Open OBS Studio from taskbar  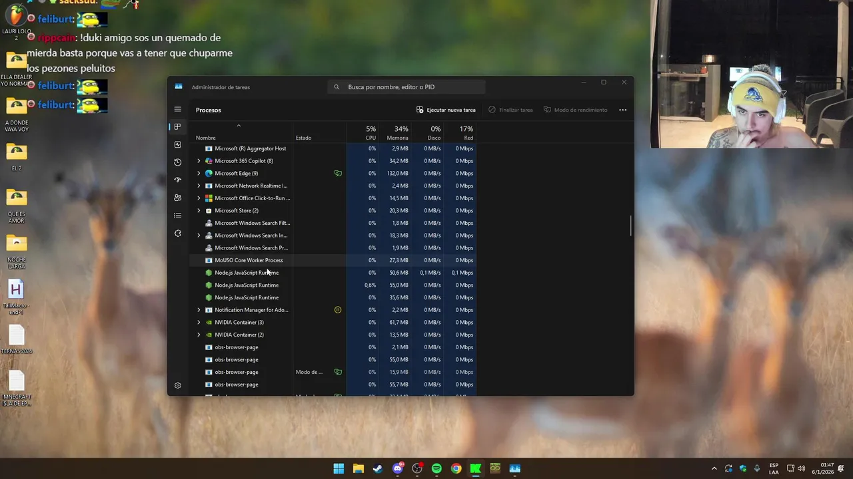point(417,468)
